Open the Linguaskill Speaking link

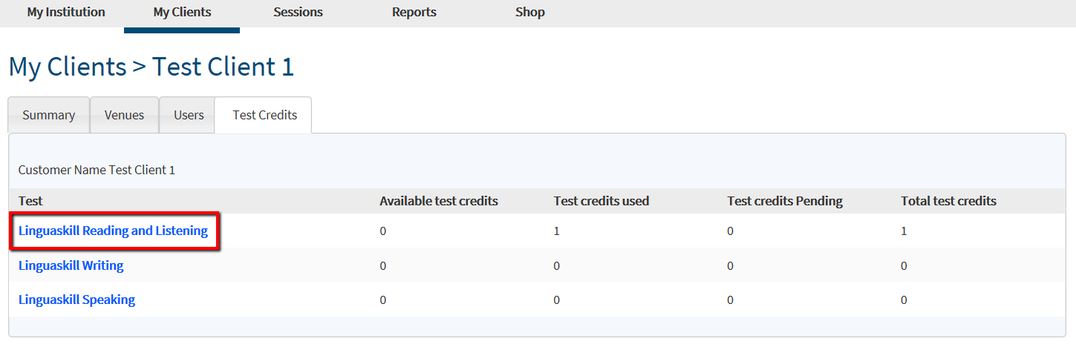click(x=77, y=300)
